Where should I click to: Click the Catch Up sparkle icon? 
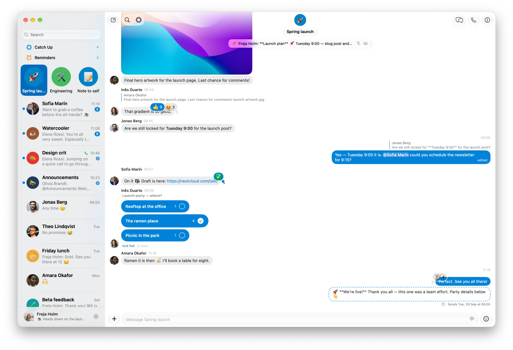(29, 47)
